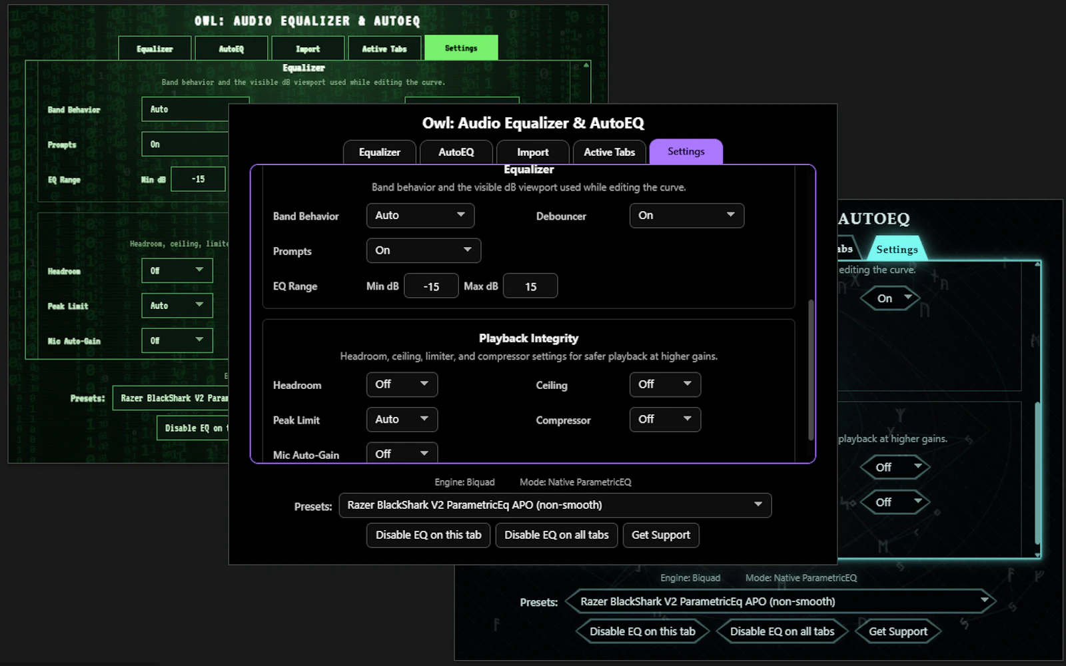Screen dimensions: 1066x666
Task: Open Mic Auto-Gain dropdown in center window
Action: 402,453
